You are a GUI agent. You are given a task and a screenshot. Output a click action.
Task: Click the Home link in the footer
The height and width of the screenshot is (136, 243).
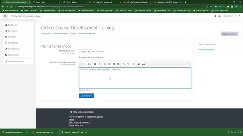(x=72, y=120)
